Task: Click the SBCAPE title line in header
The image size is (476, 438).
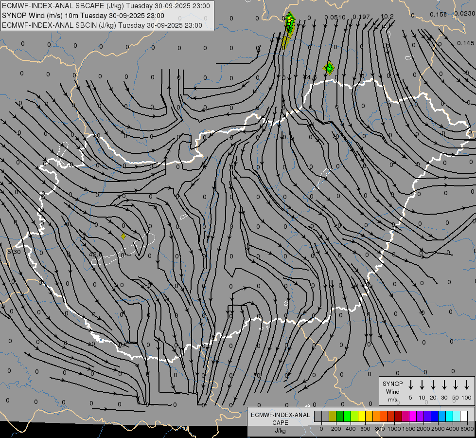Action: coord(106,6)
